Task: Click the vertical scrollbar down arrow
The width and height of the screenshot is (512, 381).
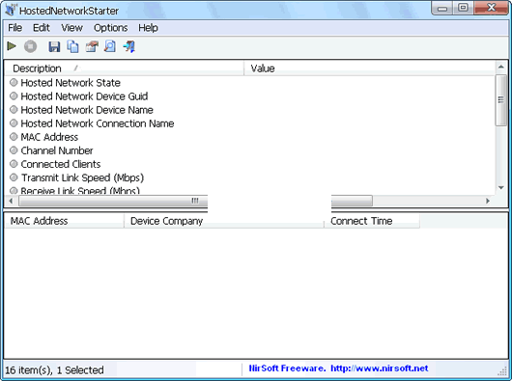Action: pos(501,188)
